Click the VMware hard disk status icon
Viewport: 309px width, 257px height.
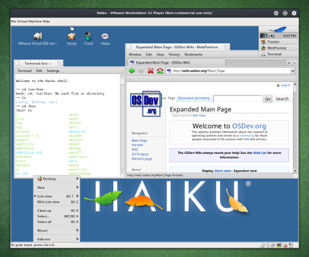click(263, 245)
